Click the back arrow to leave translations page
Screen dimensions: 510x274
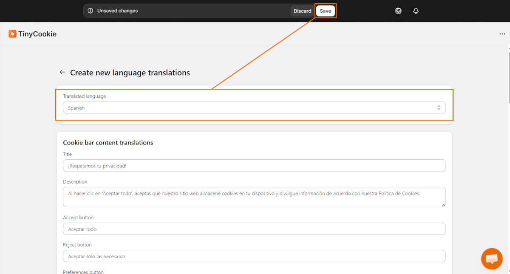point(62,72)
